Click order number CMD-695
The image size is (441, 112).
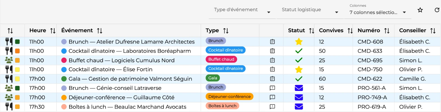pos(370,60)
